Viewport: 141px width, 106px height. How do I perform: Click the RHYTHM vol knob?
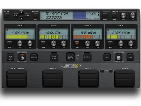pyautogui.click(x=133, y=15)
